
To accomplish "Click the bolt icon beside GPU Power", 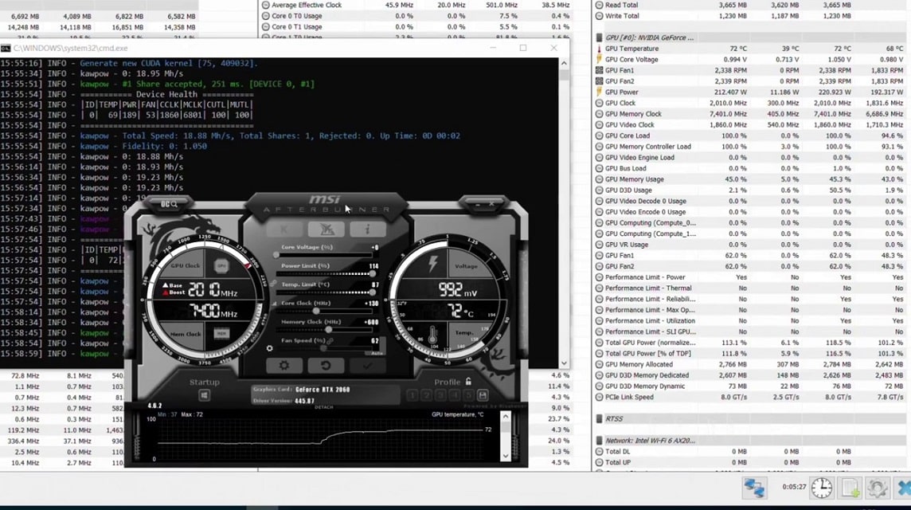I will point(599,92).
